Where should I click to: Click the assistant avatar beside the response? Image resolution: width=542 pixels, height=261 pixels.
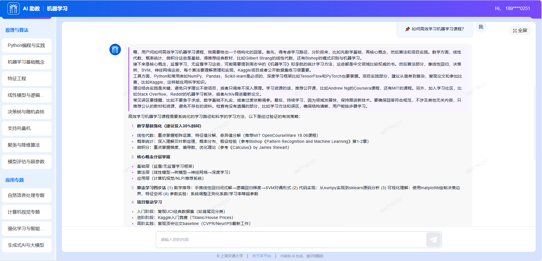pos(115,50)
